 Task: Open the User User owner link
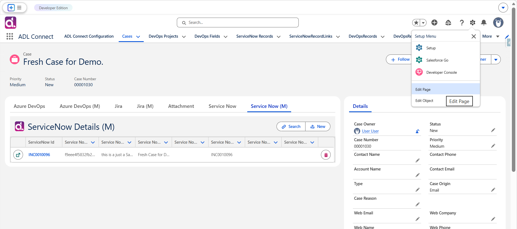370,131
